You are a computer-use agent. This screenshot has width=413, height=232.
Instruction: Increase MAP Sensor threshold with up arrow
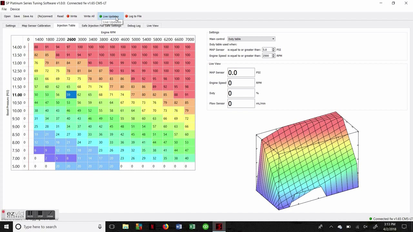(x=273, y=49)
